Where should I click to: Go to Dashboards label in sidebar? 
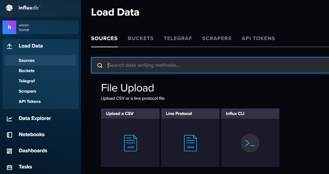(33, 151)
